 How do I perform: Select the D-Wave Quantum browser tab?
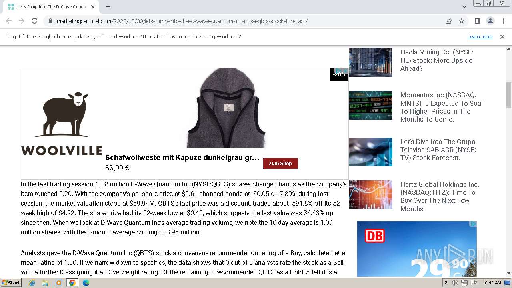[51, 7]
